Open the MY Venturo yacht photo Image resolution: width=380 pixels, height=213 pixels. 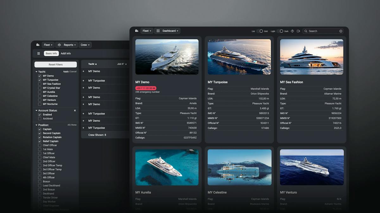pos(312,167)
